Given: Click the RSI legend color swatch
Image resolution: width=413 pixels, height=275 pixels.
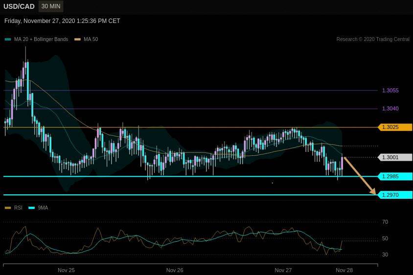Looking at the screenshot, I should coord(8,208).
